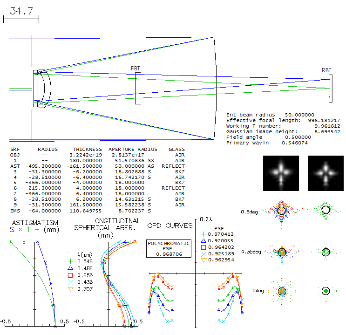
Task: Click the green plus marker for 0.546 wavelength
Action: [70, 262]
